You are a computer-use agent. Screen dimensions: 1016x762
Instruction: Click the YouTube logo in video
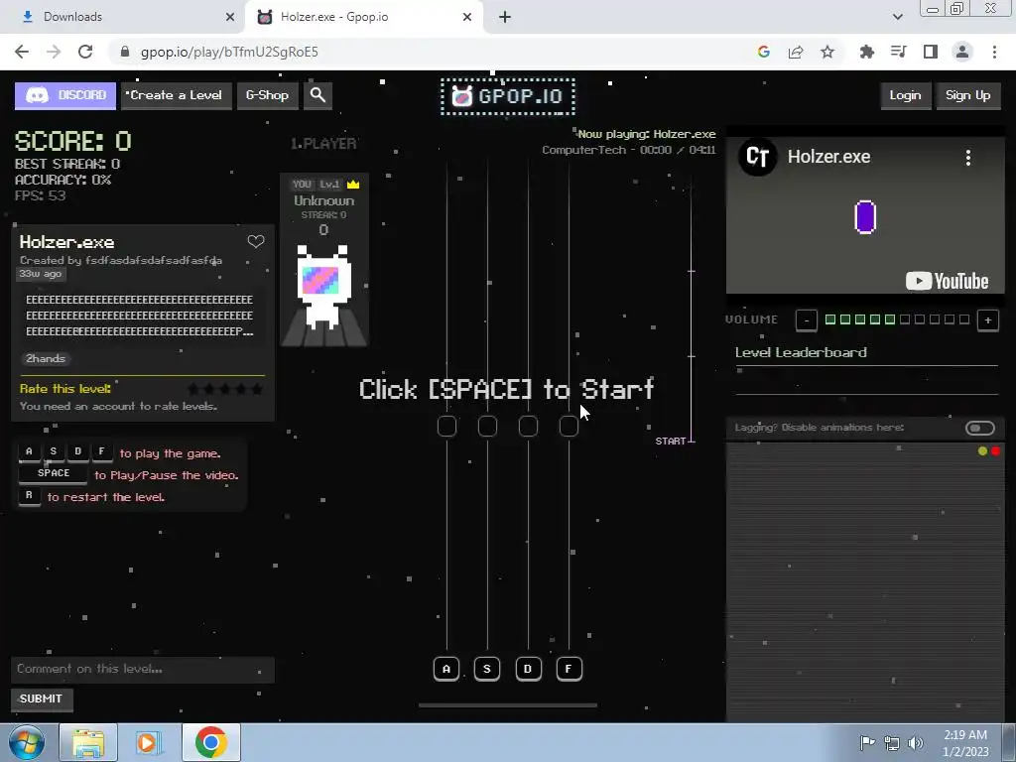[x=947, y=281]
